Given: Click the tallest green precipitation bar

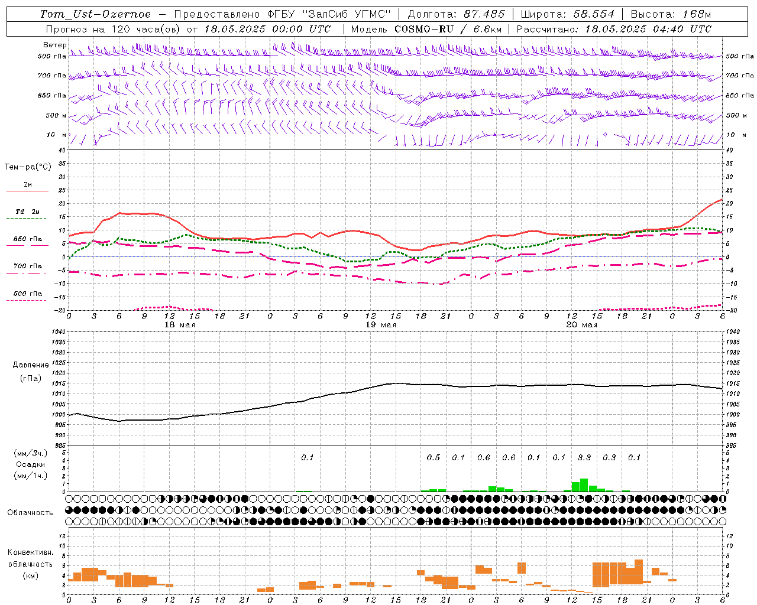Looking at the screenshot, I should 584,485.
